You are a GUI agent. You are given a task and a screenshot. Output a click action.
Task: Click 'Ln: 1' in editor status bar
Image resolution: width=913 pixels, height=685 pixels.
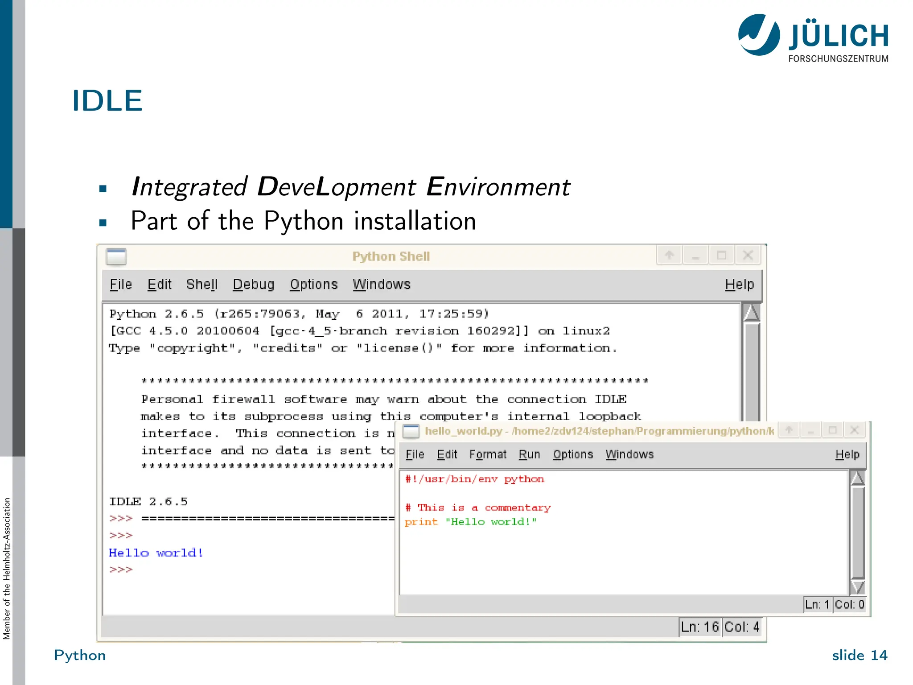[818, 605]
